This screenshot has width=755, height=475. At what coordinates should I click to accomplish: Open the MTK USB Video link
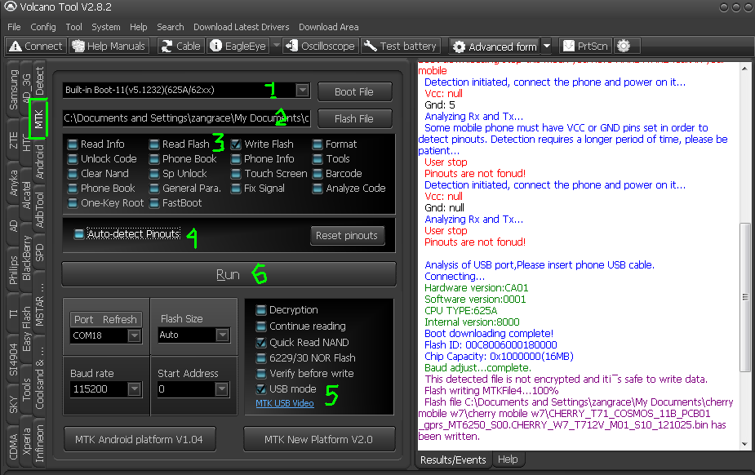[284, 403]
